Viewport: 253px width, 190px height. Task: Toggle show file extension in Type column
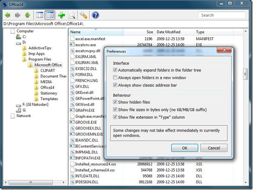click(x=115, y=117)
